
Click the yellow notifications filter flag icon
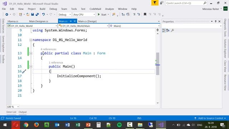[155, 3]
